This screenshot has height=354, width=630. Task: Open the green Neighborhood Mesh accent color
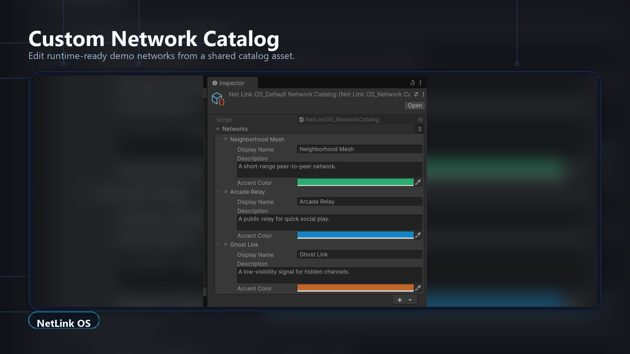click(355, 182)
